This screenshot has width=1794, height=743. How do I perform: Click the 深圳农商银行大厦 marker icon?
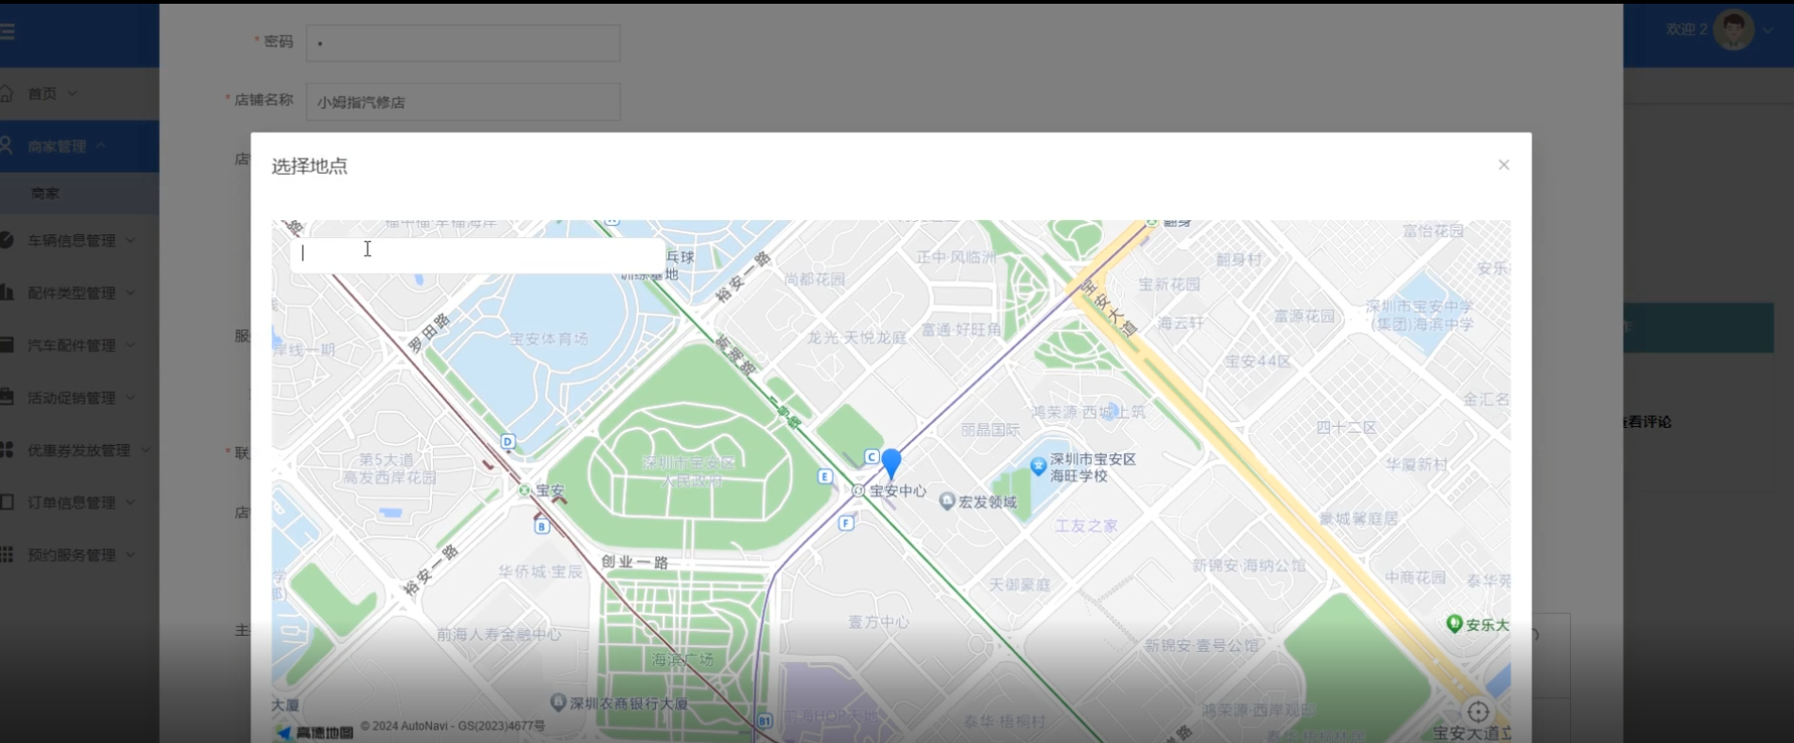click(x=557, y=703)
